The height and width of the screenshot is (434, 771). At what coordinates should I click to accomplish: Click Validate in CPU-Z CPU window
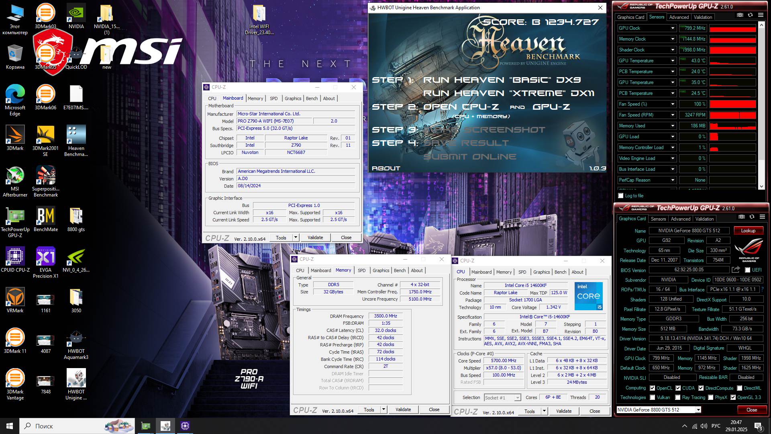point(564,411)
